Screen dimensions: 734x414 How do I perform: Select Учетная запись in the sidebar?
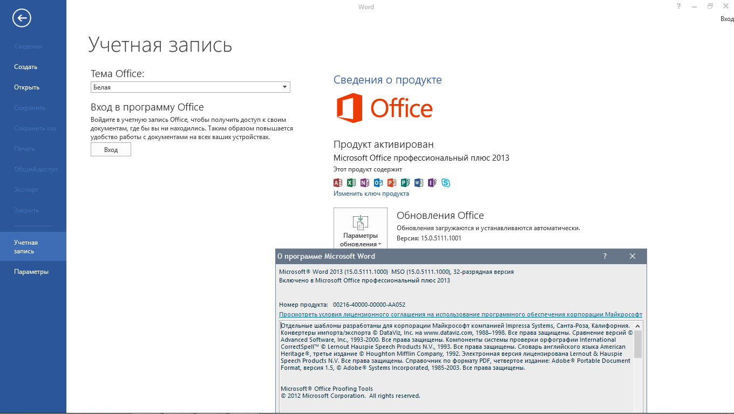point(33,246)
